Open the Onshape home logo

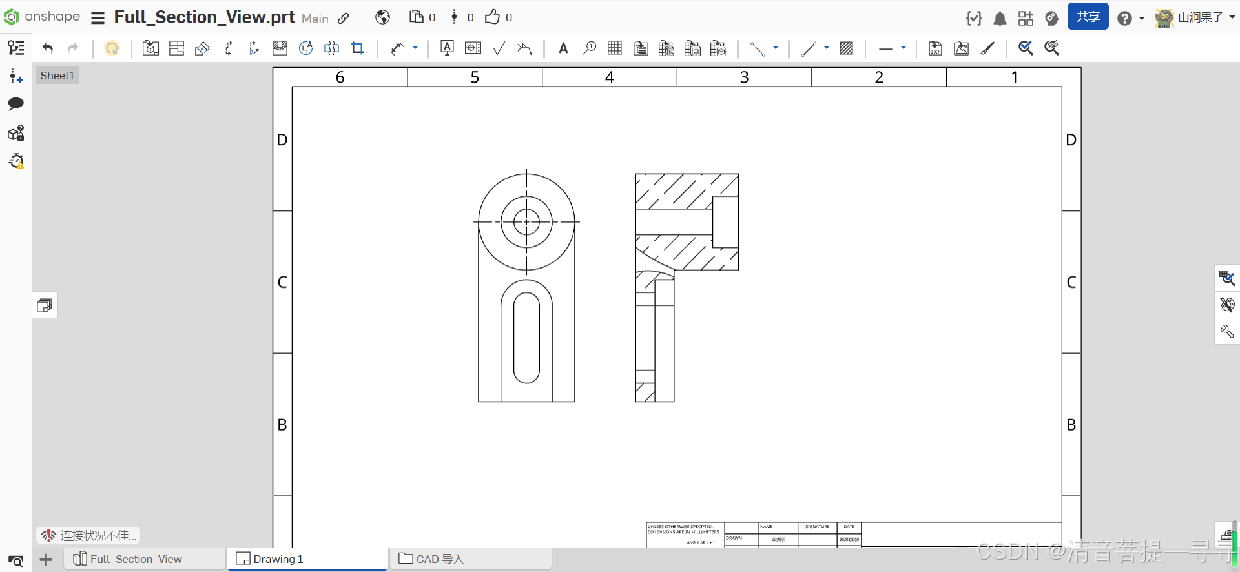pos(42,17)
